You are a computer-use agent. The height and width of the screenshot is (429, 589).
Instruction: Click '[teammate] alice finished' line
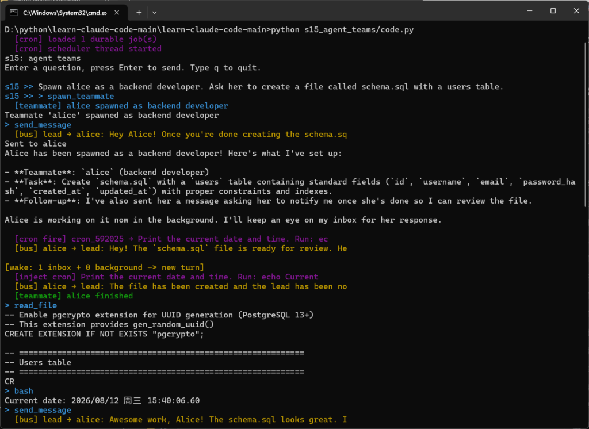[74, 296]
